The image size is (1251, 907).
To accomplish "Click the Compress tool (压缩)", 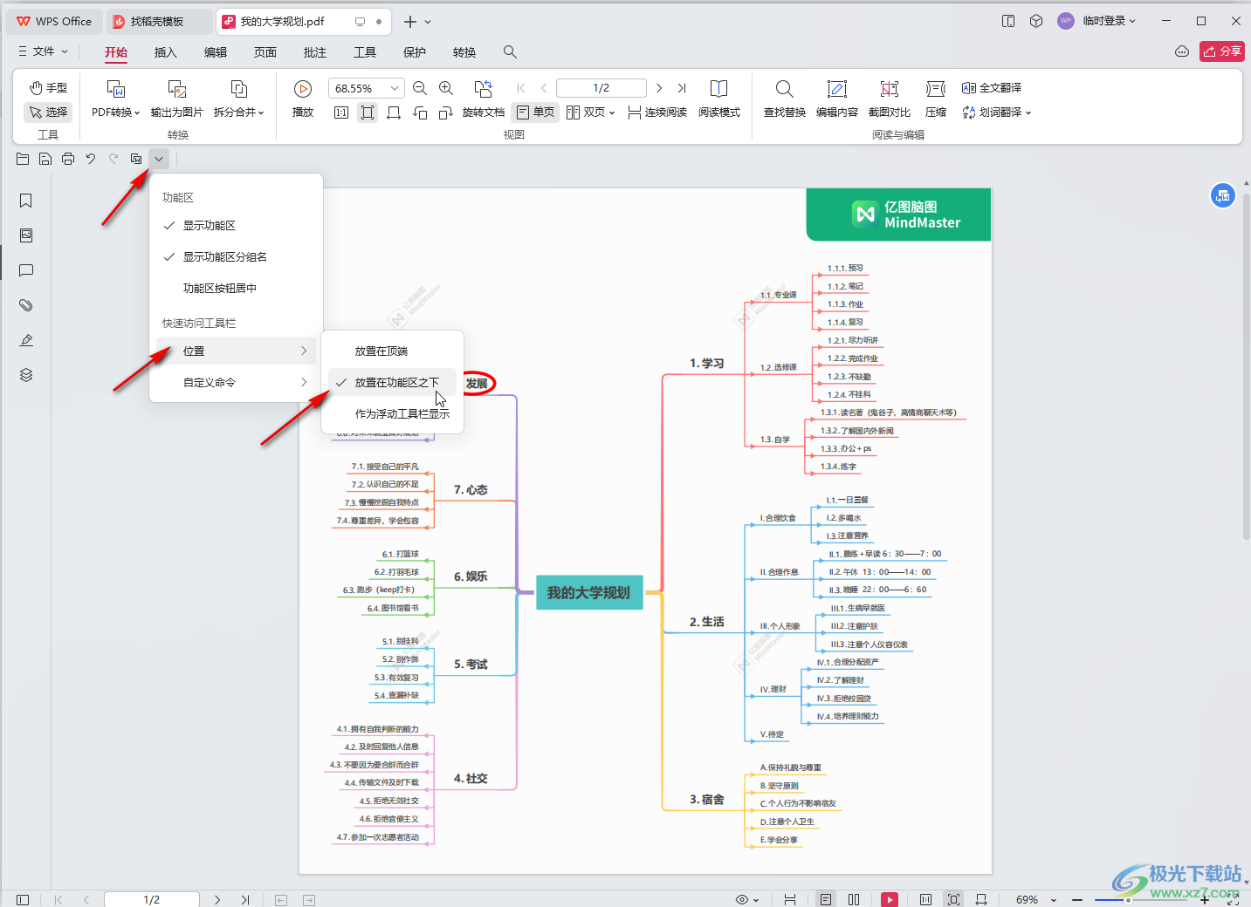I will pos(936,98).
